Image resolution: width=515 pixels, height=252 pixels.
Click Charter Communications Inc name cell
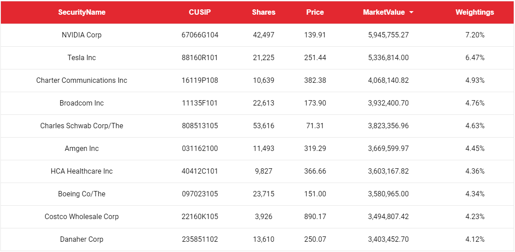pos(82,80)
